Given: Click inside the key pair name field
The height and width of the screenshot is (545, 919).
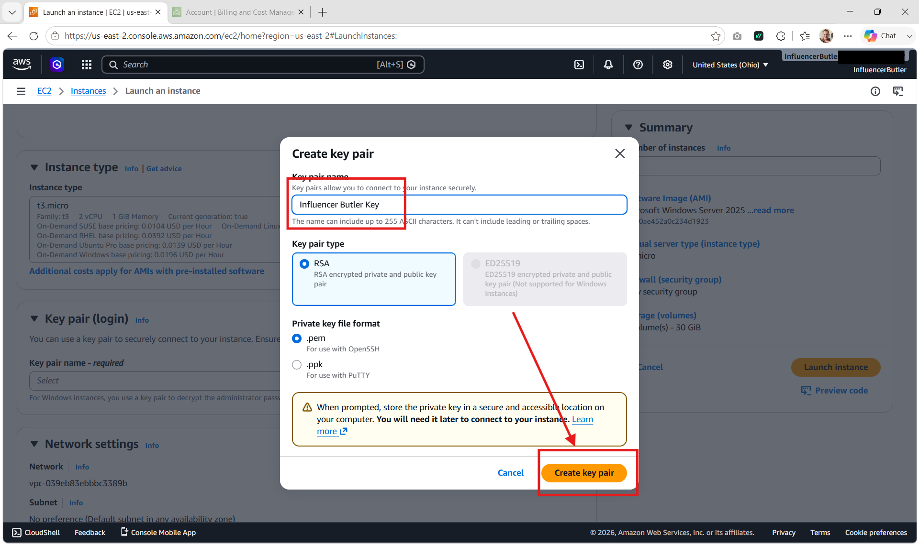Looking at the screenshot, I should click(x=459, y=205).
